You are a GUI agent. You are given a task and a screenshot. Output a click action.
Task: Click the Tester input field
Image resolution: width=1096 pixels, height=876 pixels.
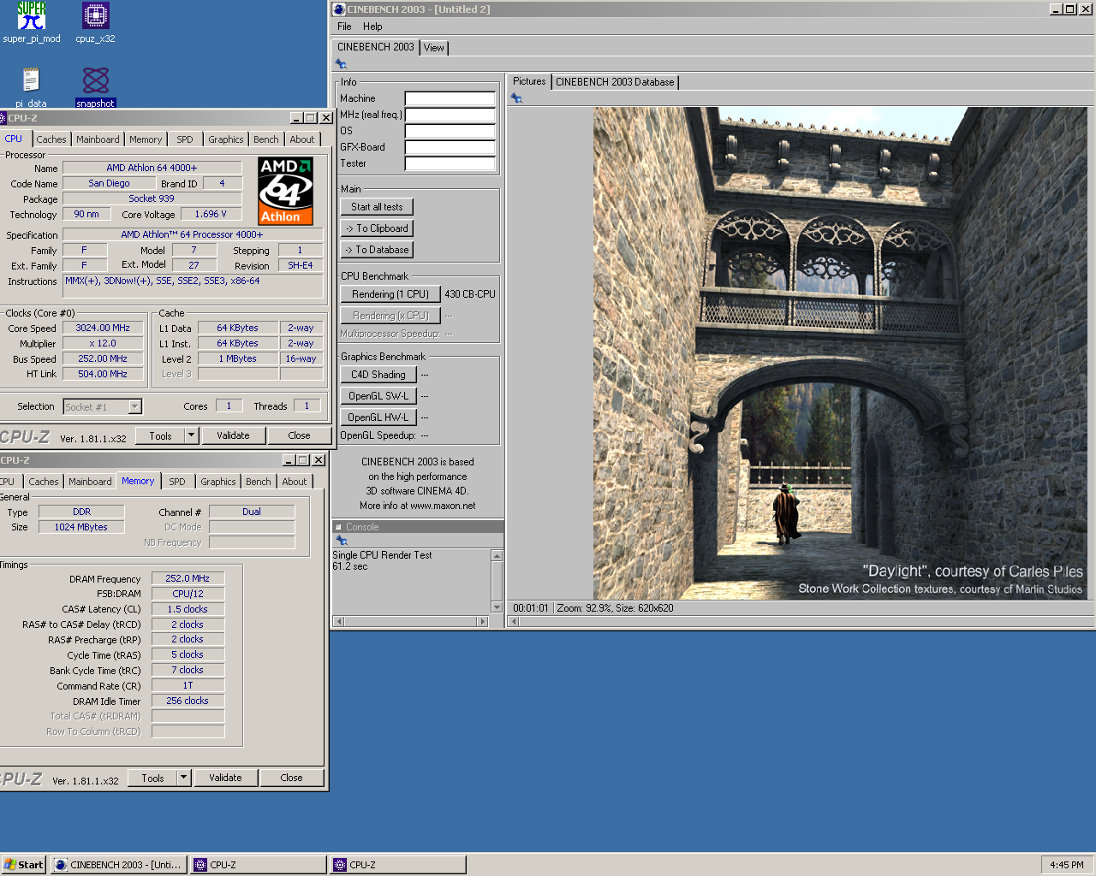pyautogui.click(x=450, y=163)
